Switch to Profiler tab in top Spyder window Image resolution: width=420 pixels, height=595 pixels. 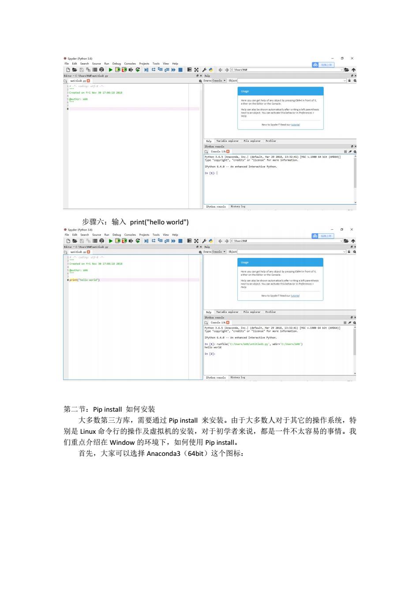pyautogui.click(x=271, y=141)
